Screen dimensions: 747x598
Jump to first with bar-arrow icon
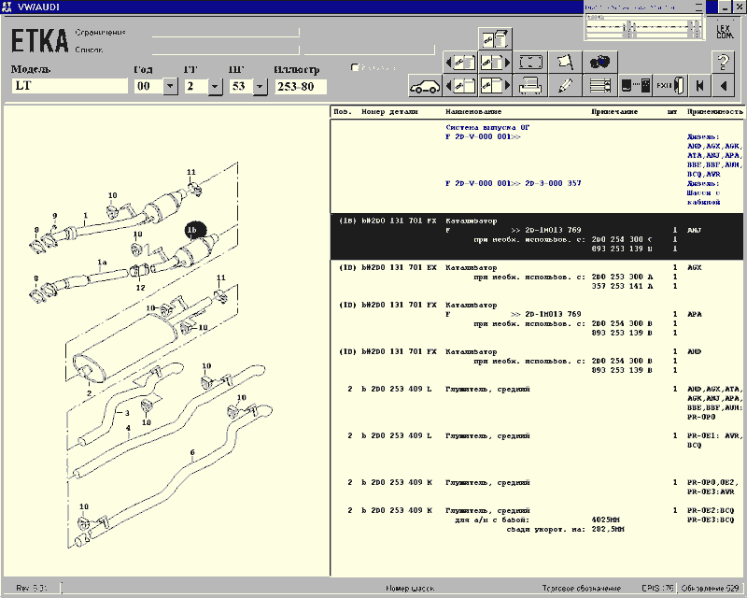[699, 86]
